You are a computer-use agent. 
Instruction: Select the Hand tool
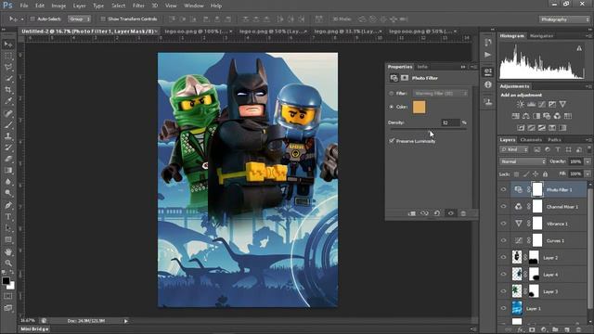8,251
